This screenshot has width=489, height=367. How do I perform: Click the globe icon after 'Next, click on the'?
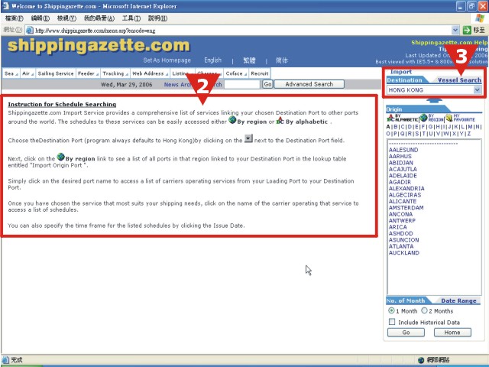[61, 157]
